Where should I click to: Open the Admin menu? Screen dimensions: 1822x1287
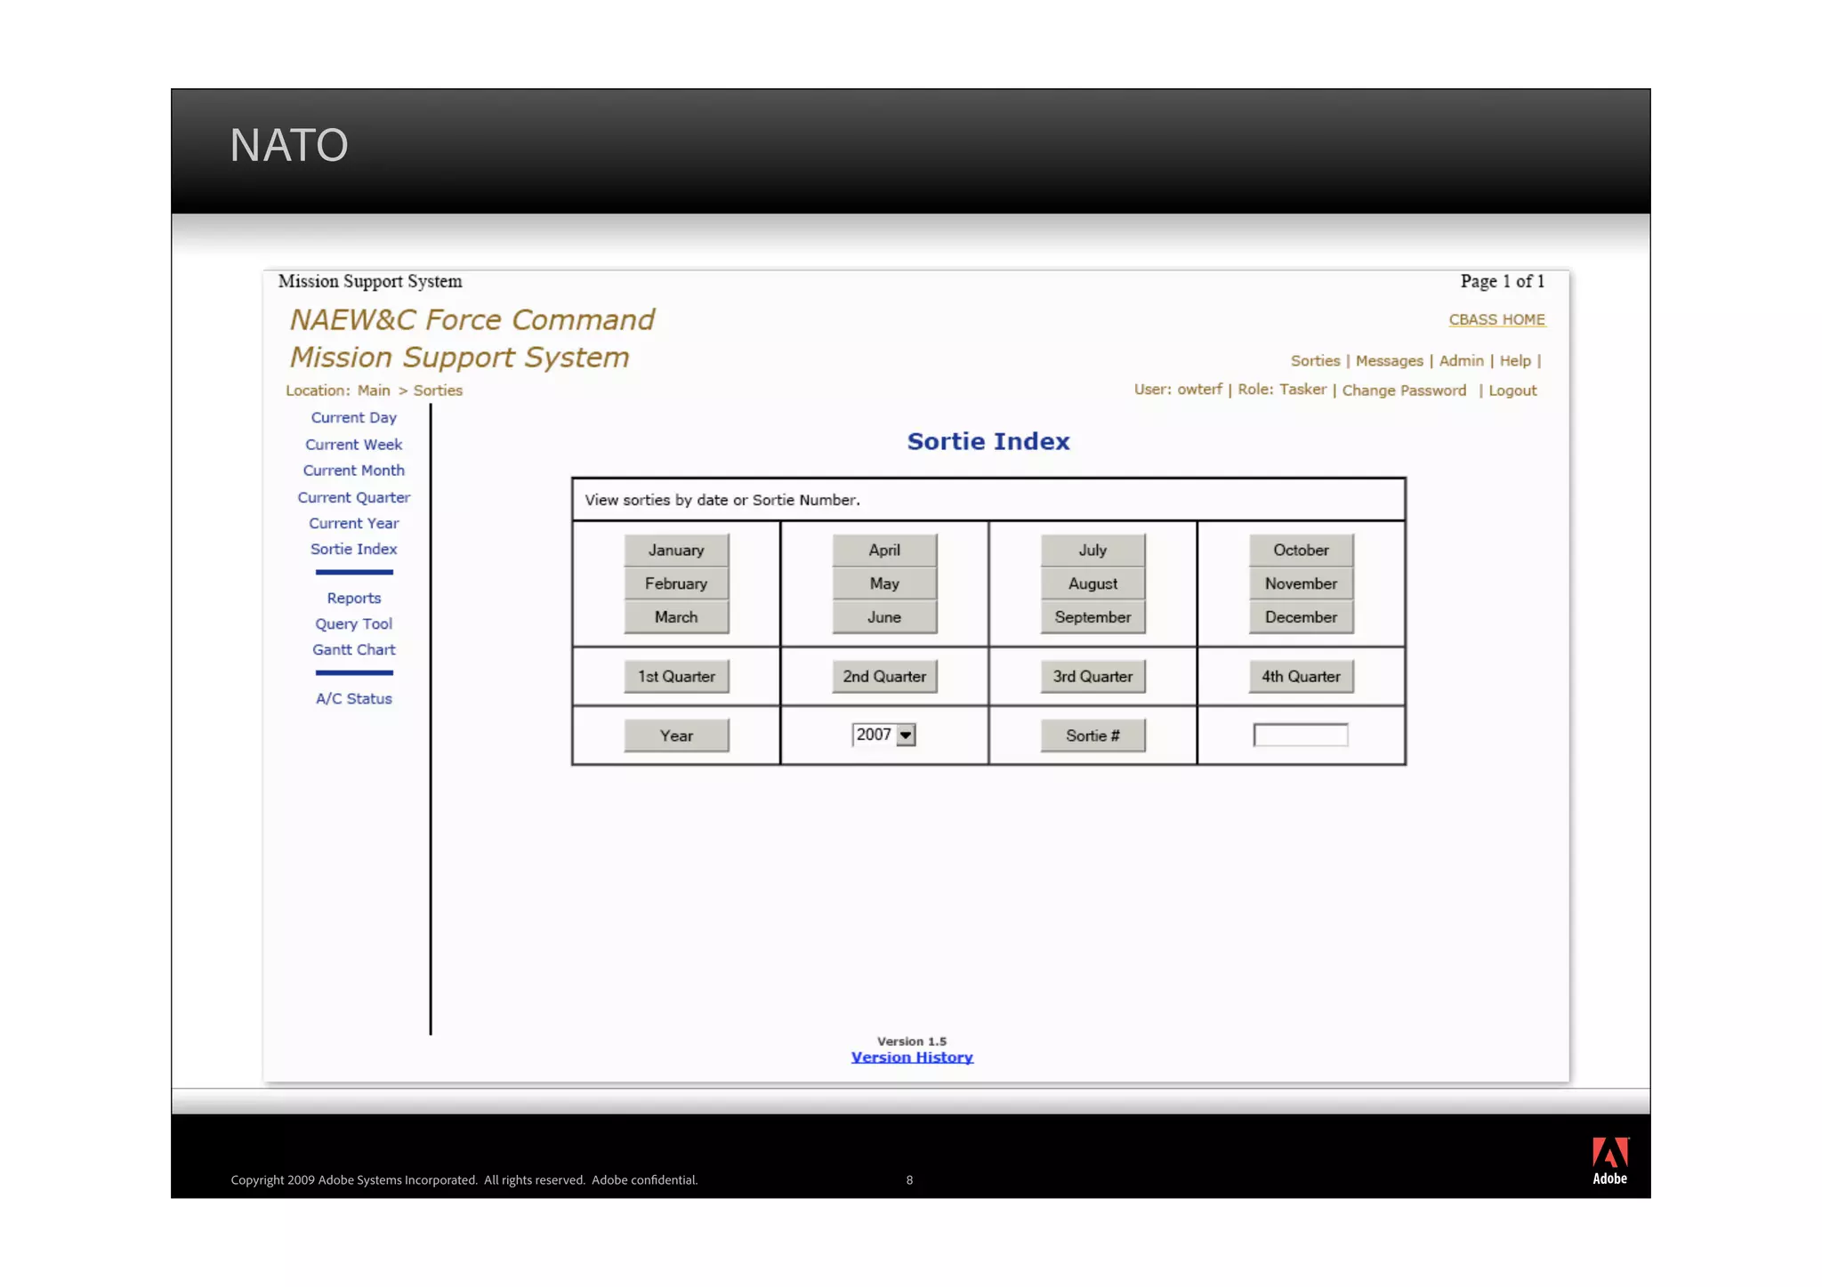tap(1461, 360)
